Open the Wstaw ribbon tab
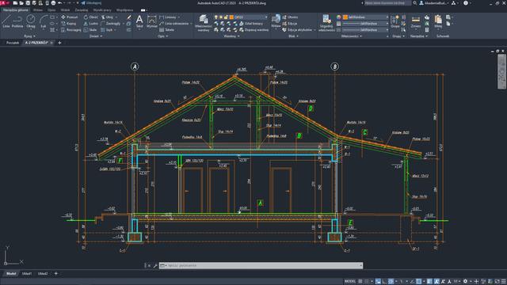 37,10
